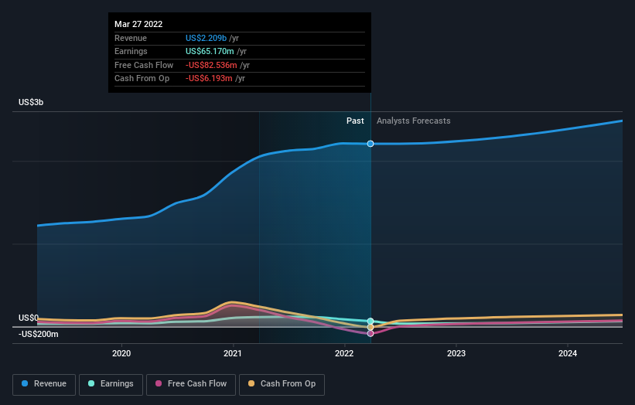
Task: Click the Analysts Forecasts label
Action: tap(414, 121)
